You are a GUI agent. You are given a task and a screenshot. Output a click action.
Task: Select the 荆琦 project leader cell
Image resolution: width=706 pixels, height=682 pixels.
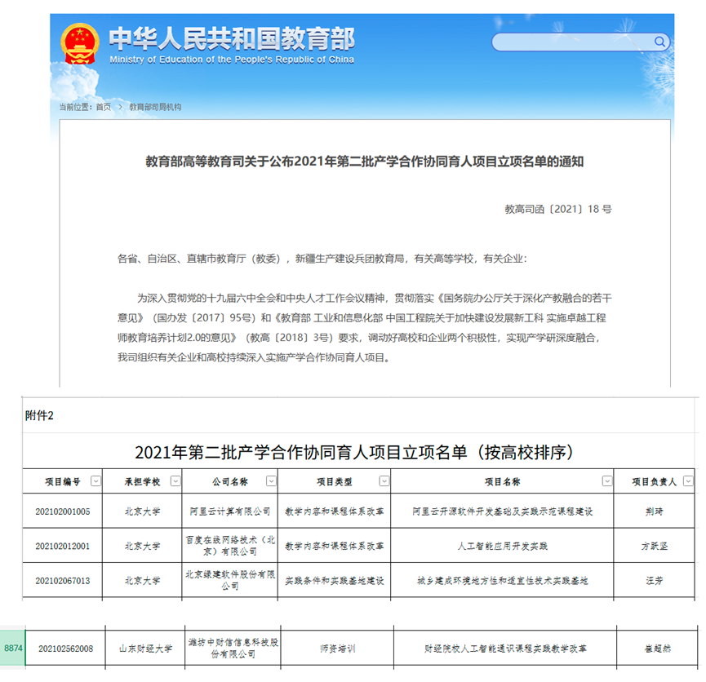pos(655,511)
